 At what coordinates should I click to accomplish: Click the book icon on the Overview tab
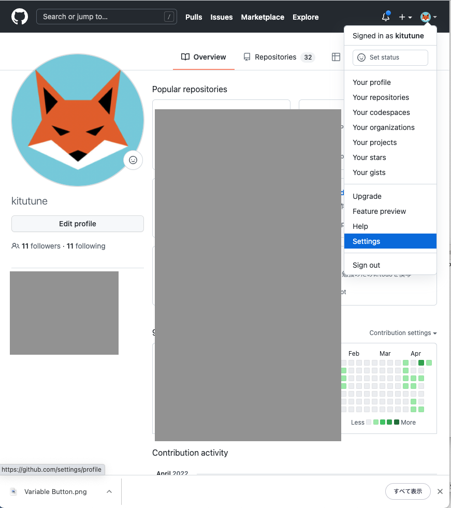185,57
